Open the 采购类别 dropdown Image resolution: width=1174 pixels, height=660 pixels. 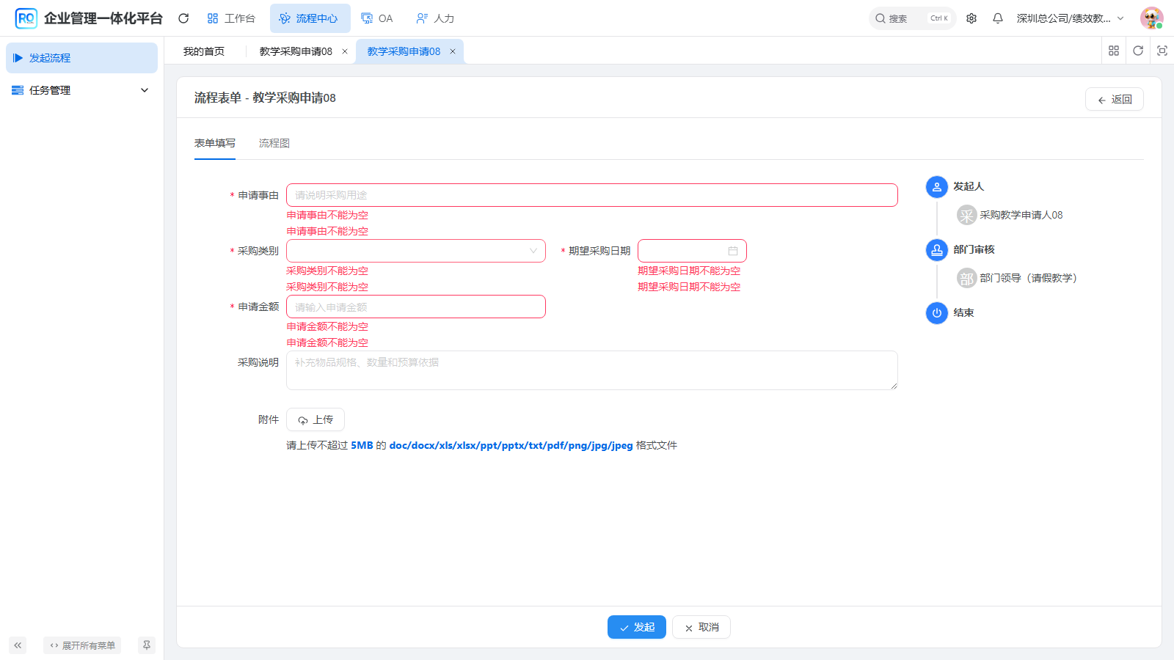point(416,251)
